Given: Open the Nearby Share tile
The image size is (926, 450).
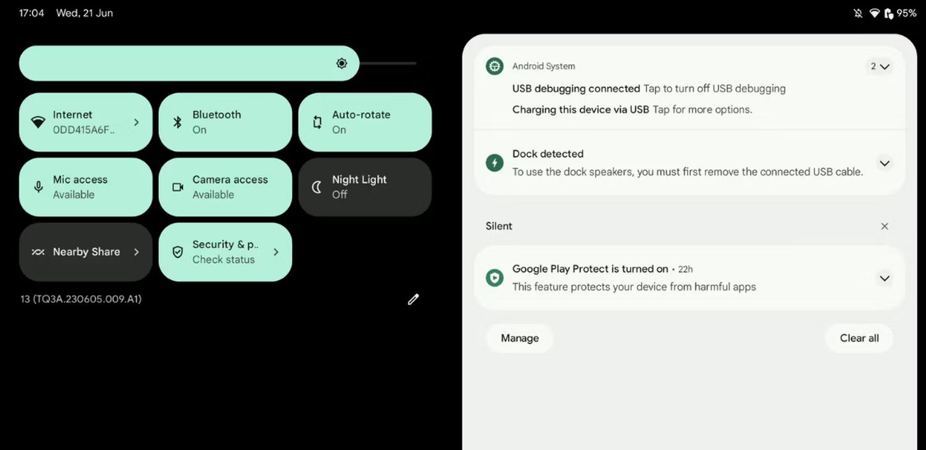Looking at the screenshot, I should click(x=85, y=252).
